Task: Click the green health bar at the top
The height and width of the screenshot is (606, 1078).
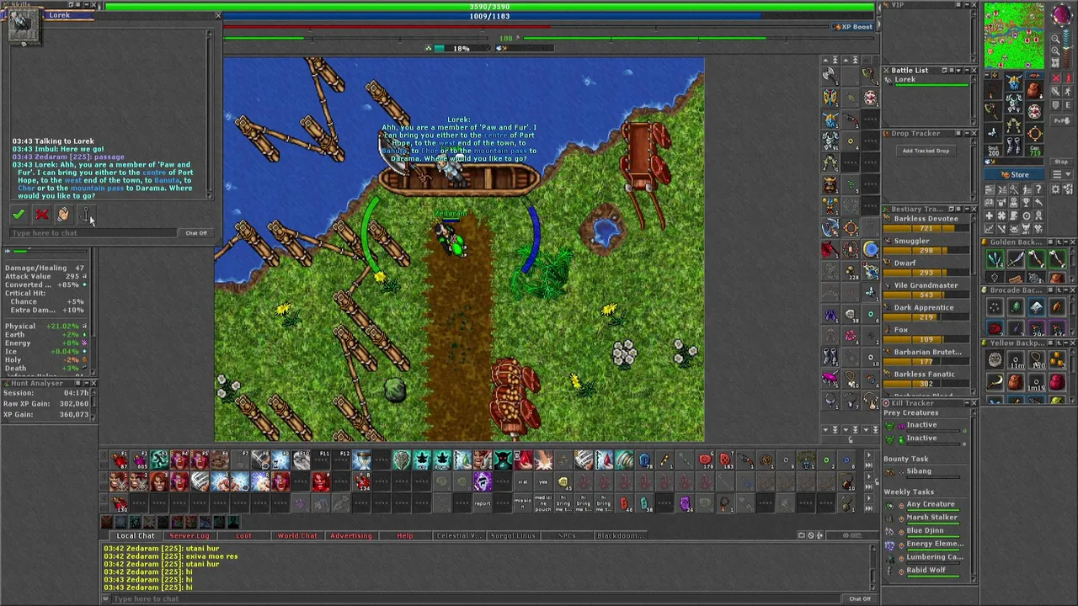Action: [x=489, y=7]
